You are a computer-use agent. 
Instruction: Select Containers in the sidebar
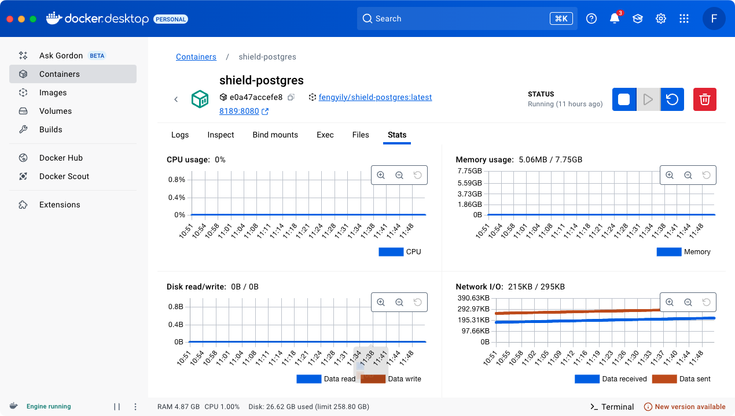click(x=73, y=74)
